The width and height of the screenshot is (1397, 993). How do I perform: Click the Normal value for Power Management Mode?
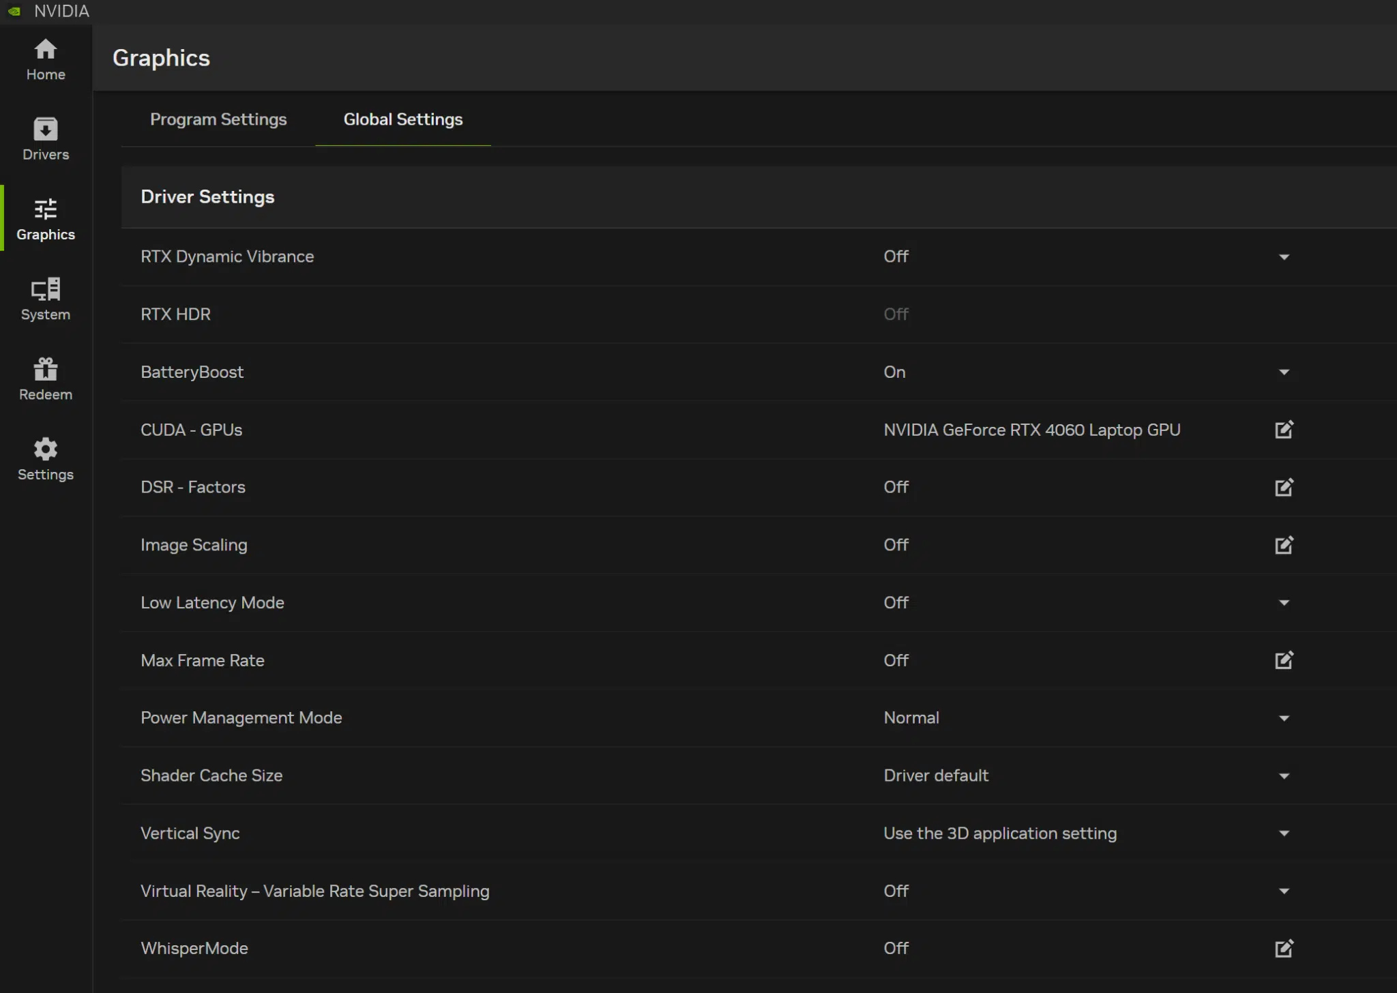pyautogui.click(x=911, y=718)
